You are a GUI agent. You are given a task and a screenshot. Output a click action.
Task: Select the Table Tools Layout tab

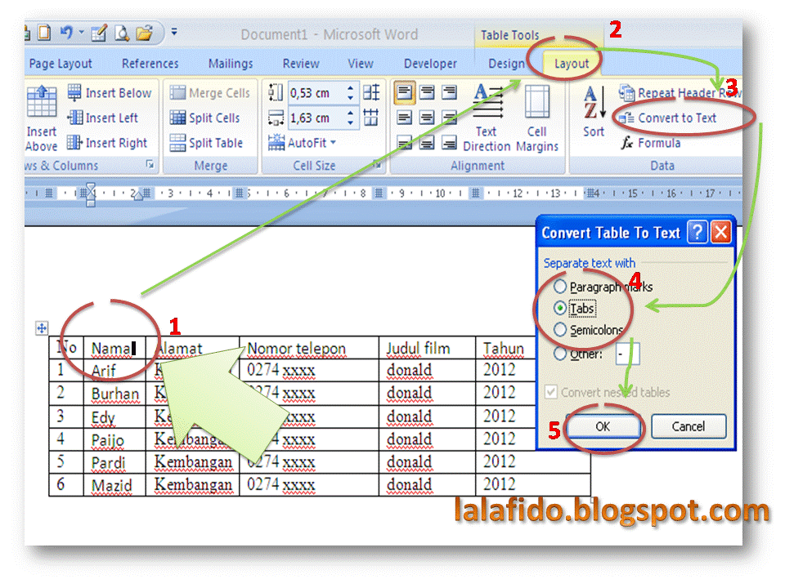pos(572,64)
